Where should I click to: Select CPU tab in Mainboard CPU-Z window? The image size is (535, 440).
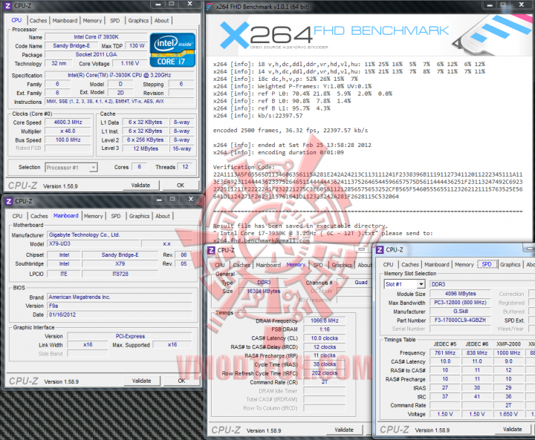(x=17, y=216)
